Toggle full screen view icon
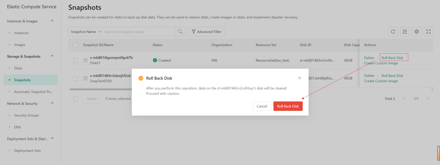This screenshot has height=165, width=440. pyautogui.click(x=428, y=32)
